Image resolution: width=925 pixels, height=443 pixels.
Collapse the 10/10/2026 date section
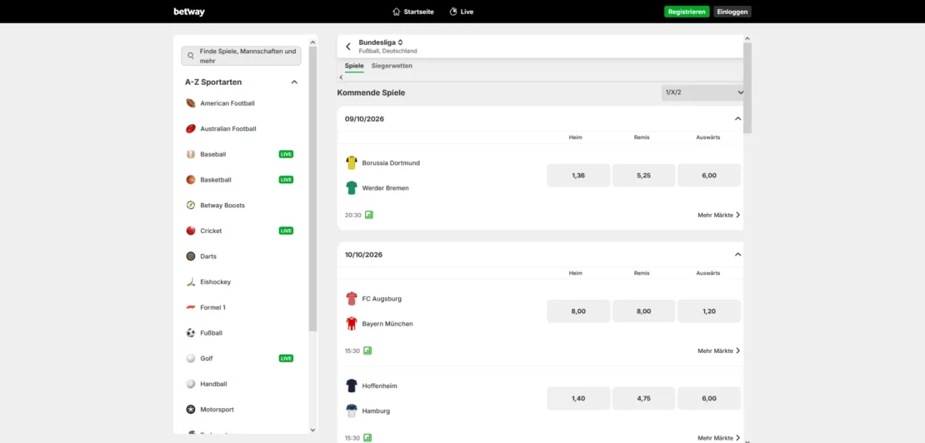(x=737, y=255)
